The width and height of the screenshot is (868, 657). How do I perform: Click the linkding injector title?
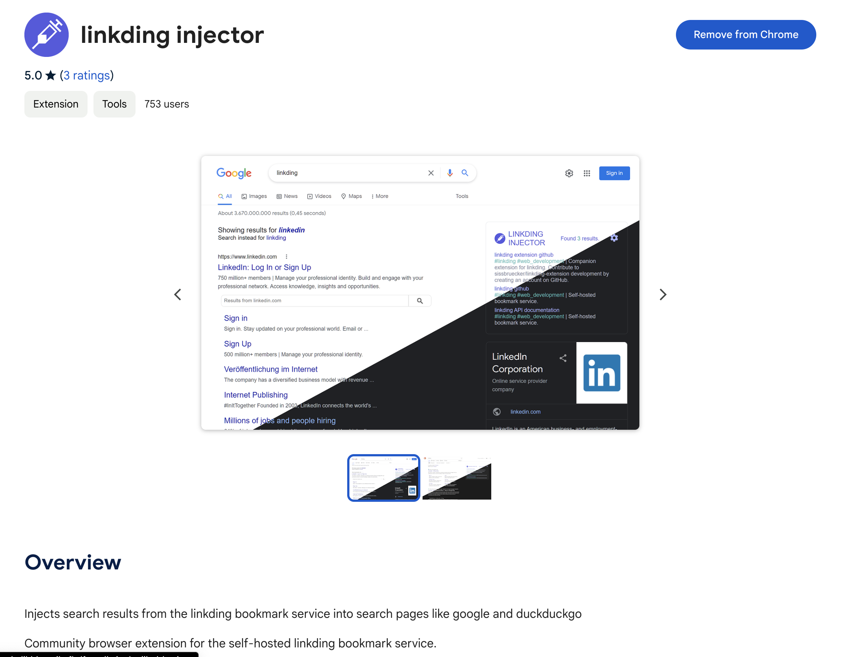click(172, 35)
